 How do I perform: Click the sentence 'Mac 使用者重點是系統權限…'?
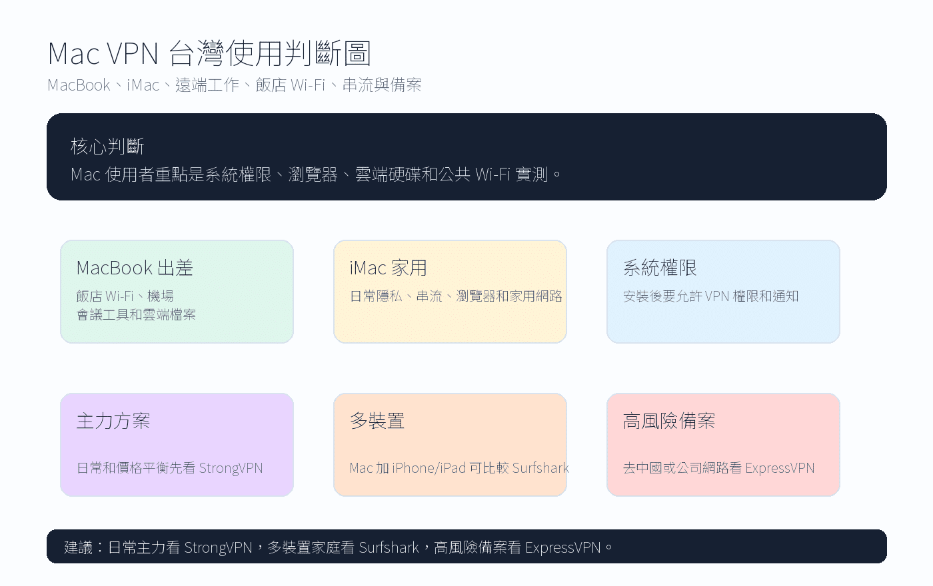point(317,174)
